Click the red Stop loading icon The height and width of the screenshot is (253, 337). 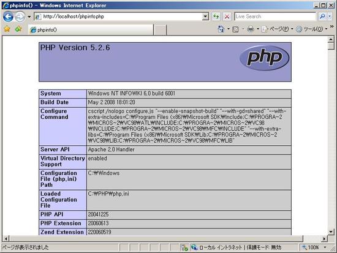point(227,17)
